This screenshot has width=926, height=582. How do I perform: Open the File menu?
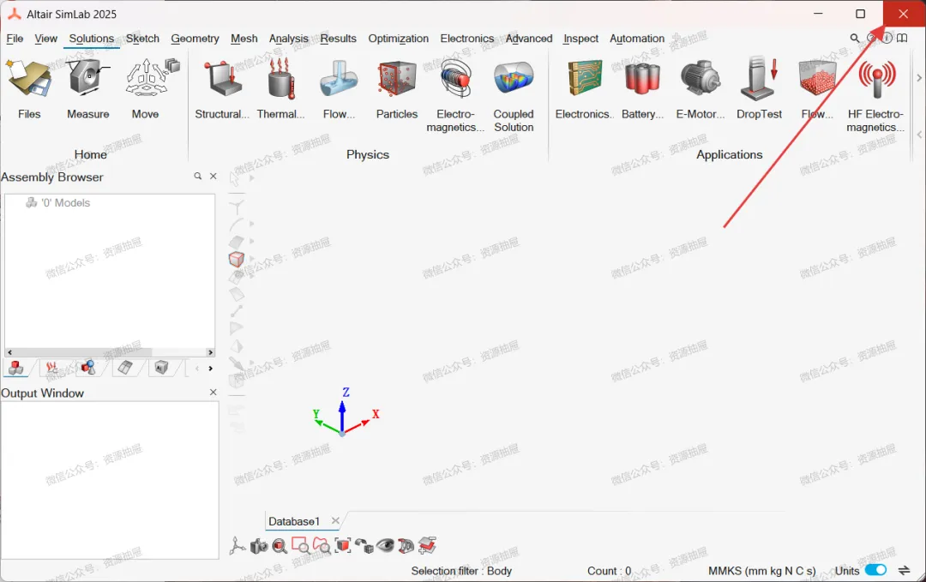coord(15,39)
